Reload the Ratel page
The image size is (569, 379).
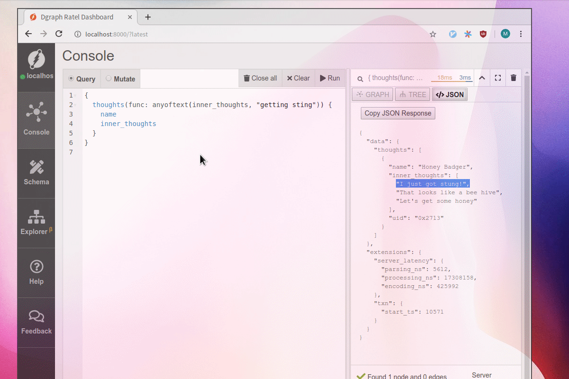click(x=59, y=34)
